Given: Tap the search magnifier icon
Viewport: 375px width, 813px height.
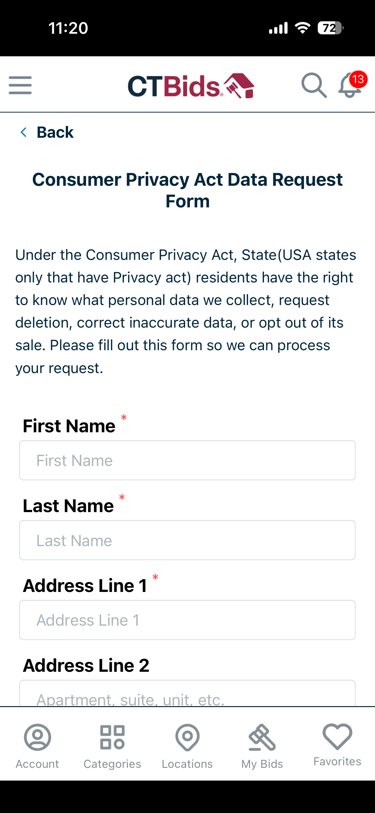Looking at the screenshot, I should point(314,85).
